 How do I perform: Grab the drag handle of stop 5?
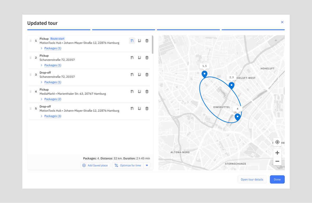coord(30,109)
